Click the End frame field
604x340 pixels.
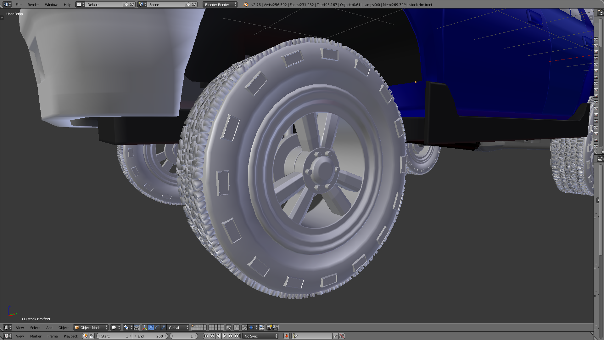pyautogui.click(x=151, y=336)
